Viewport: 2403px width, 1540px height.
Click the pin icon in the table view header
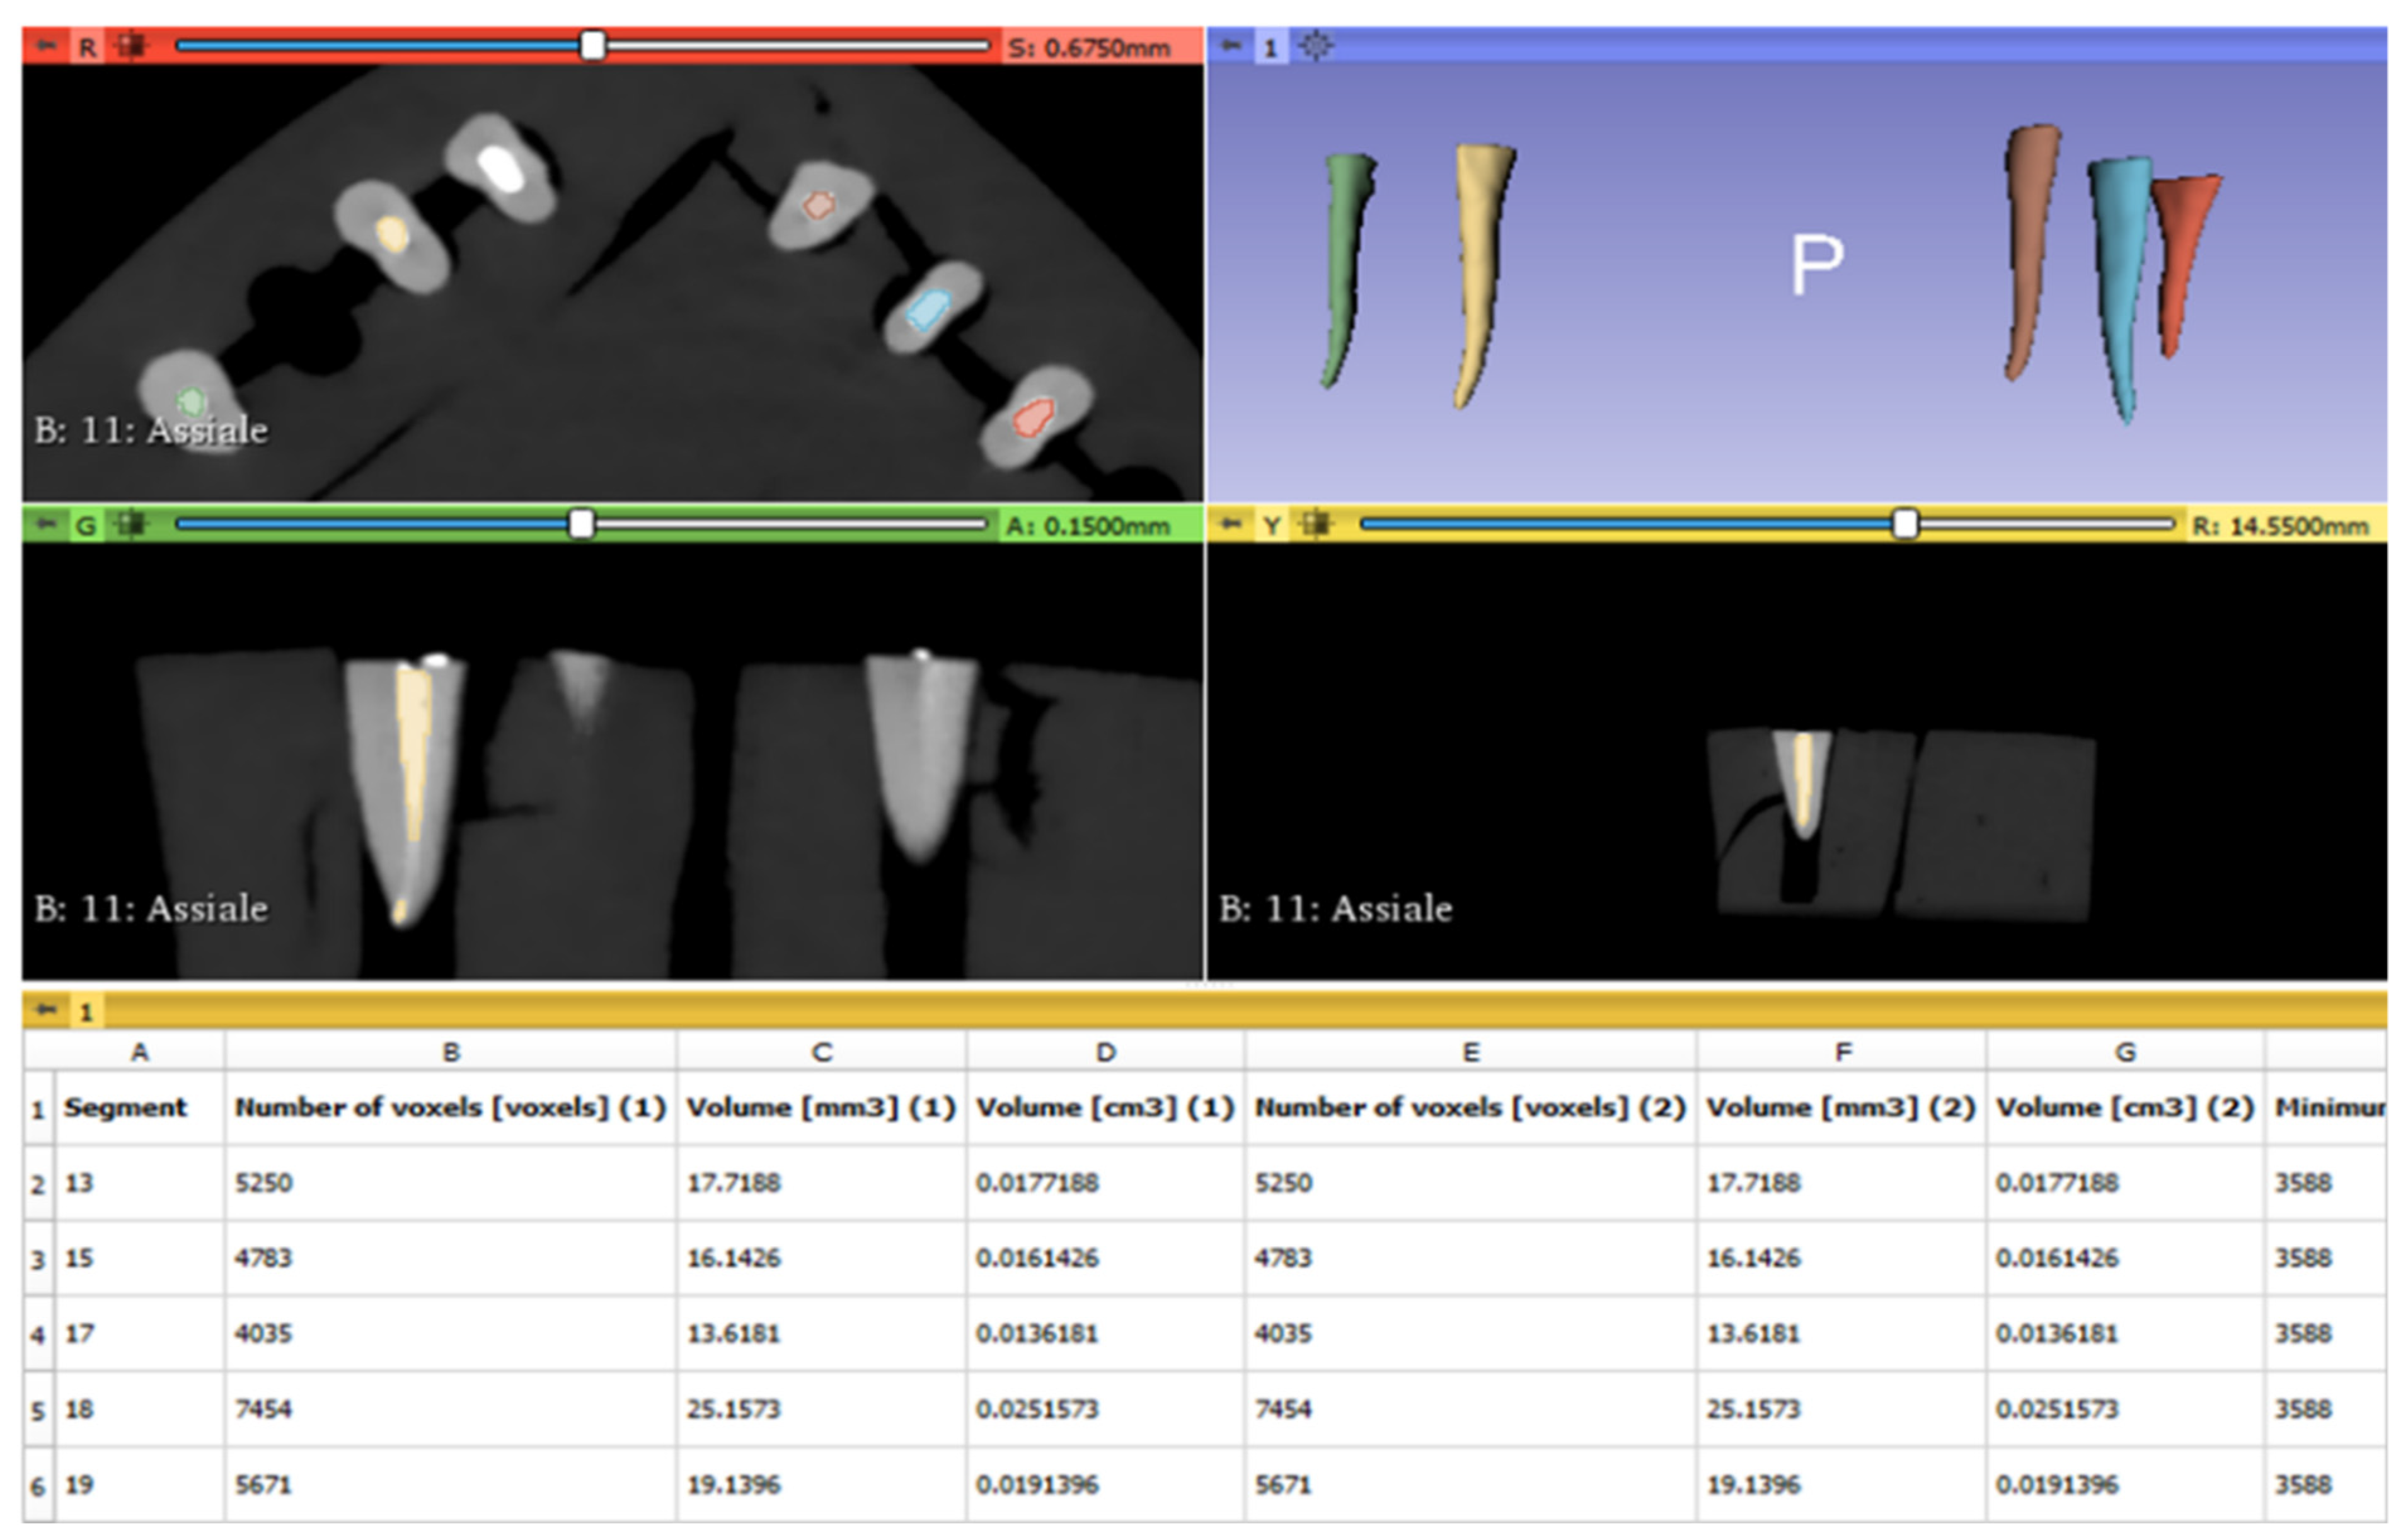point(46,1010)
